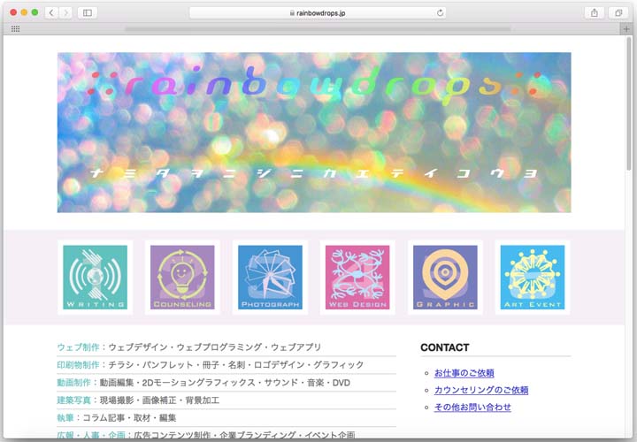The width and height of the screenshot is (637, 442).
Task: Select the Art Event icon
Action: pos(533,277)
